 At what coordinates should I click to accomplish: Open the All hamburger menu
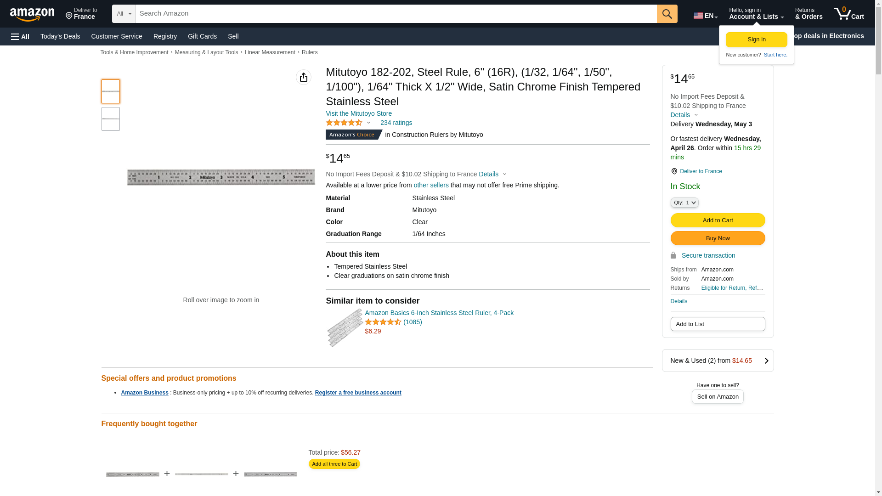click(20, 36)
